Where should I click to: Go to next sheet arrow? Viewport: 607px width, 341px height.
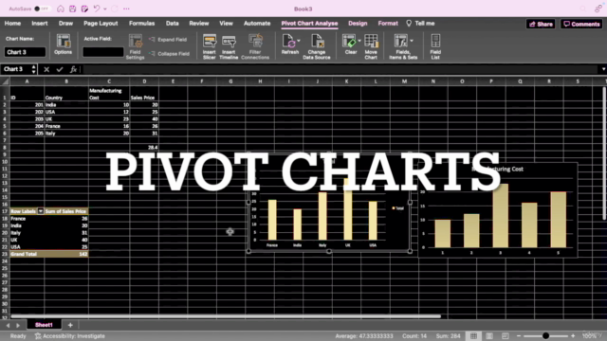click(18, 325)
